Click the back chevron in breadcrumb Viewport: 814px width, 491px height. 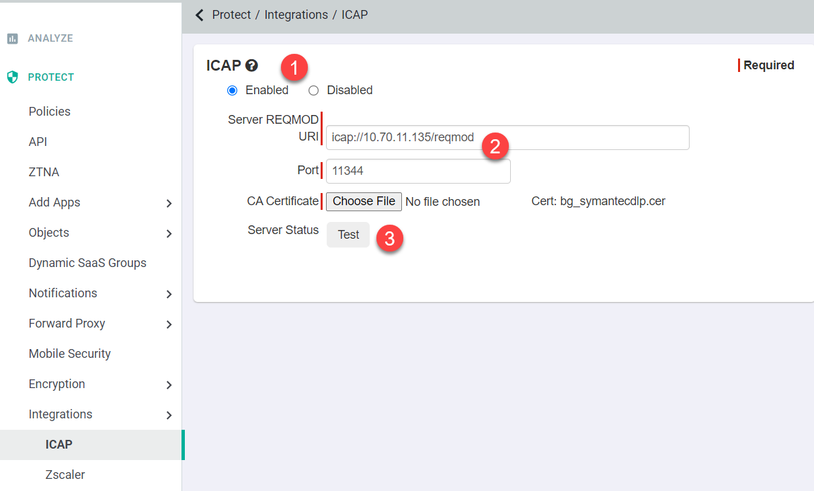pyautogui.click(x=199, y=15)
